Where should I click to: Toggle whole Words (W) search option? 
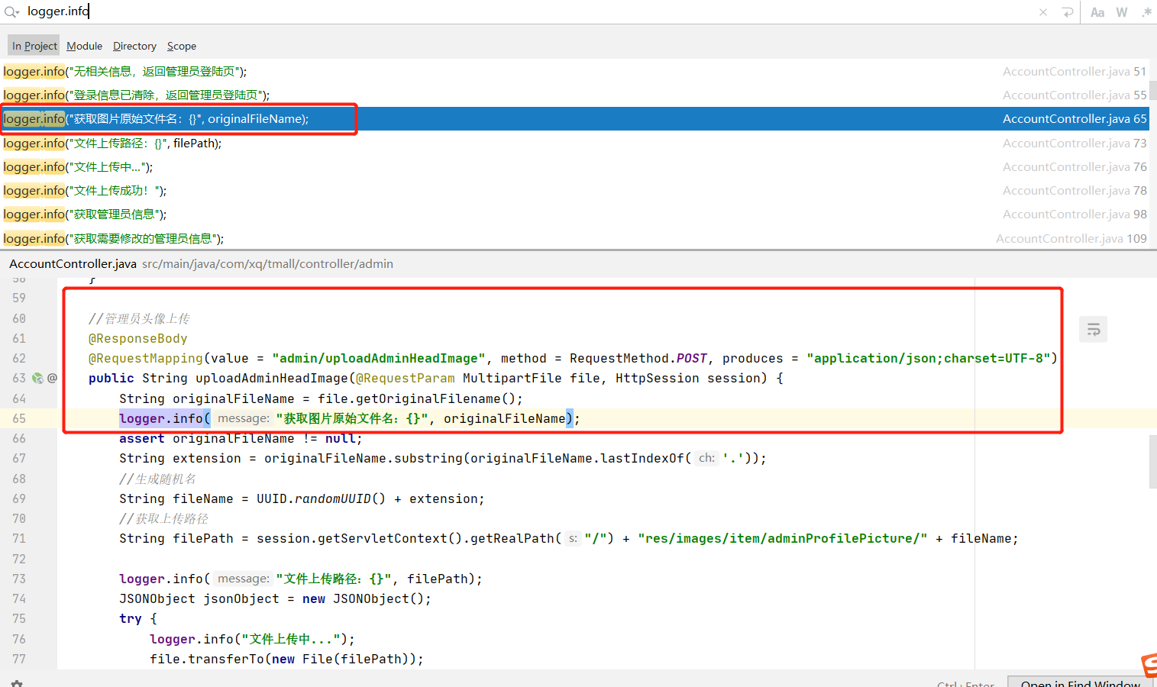click(1121, 12)
